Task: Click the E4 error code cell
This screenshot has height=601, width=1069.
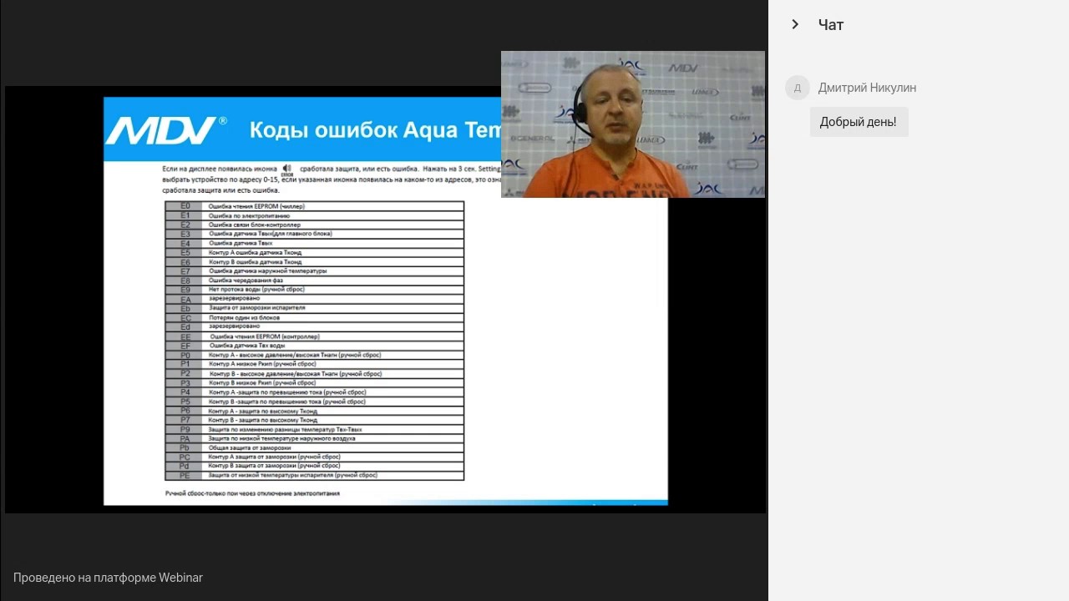Action: point(185,244)
